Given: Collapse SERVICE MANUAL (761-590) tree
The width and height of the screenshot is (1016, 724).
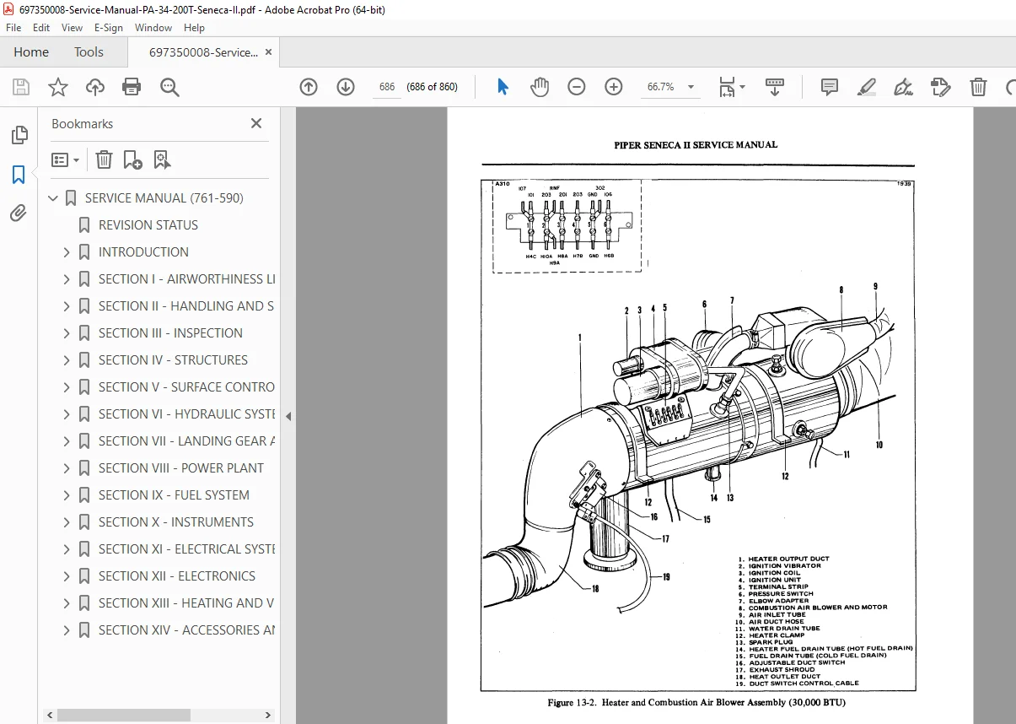Looking at the screenshot, I should (x=54, y=198).
